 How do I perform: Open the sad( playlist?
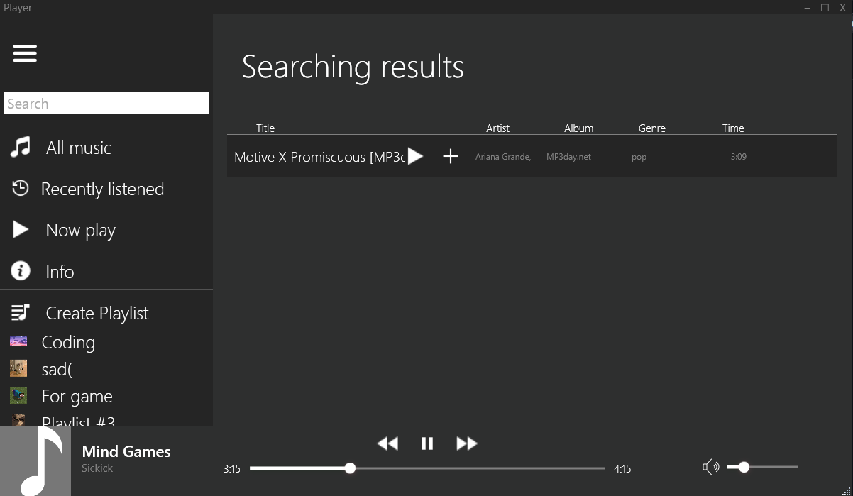click(57, 369)
